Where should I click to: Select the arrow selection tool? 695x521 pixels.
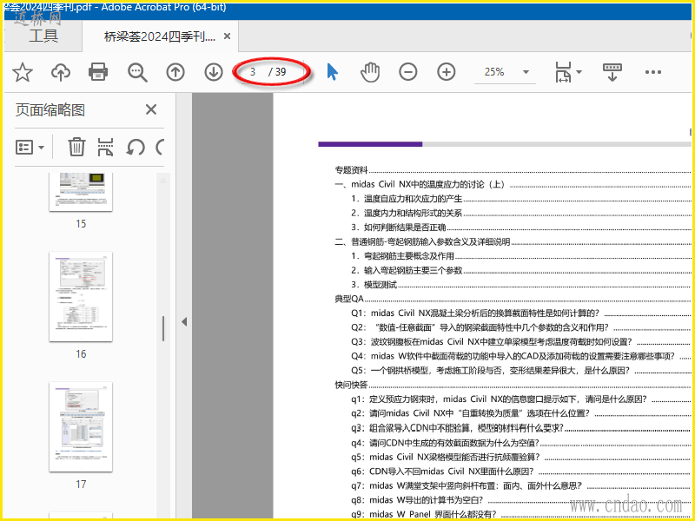332,72
